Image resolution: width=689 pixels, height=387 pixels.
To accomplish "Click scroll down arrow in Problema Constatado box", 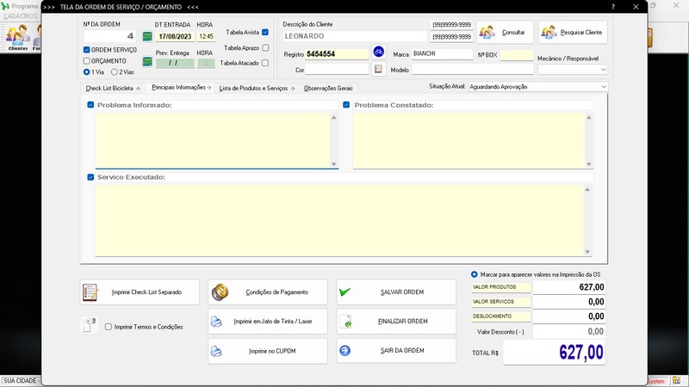I will tap(589, 164).
